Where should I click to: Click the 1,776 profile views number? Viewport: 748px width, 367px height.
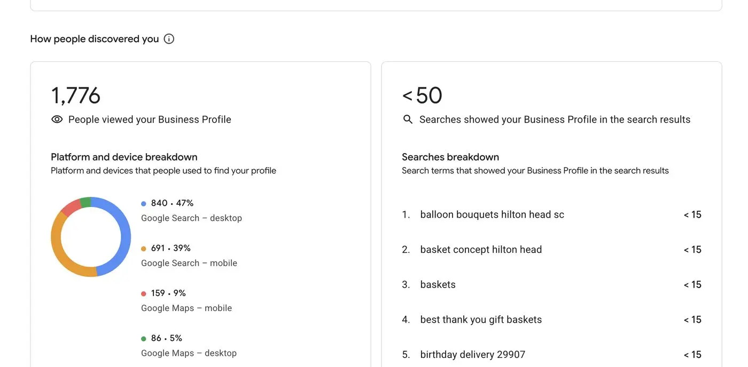point(75,95)
